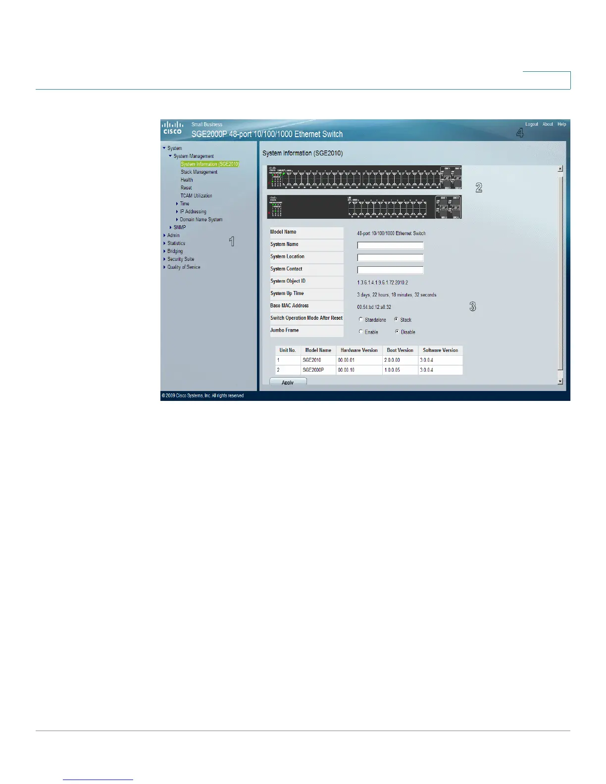Click the System Location input field
The height and width of the screenshot is (784, 606).
coord(390,257)
